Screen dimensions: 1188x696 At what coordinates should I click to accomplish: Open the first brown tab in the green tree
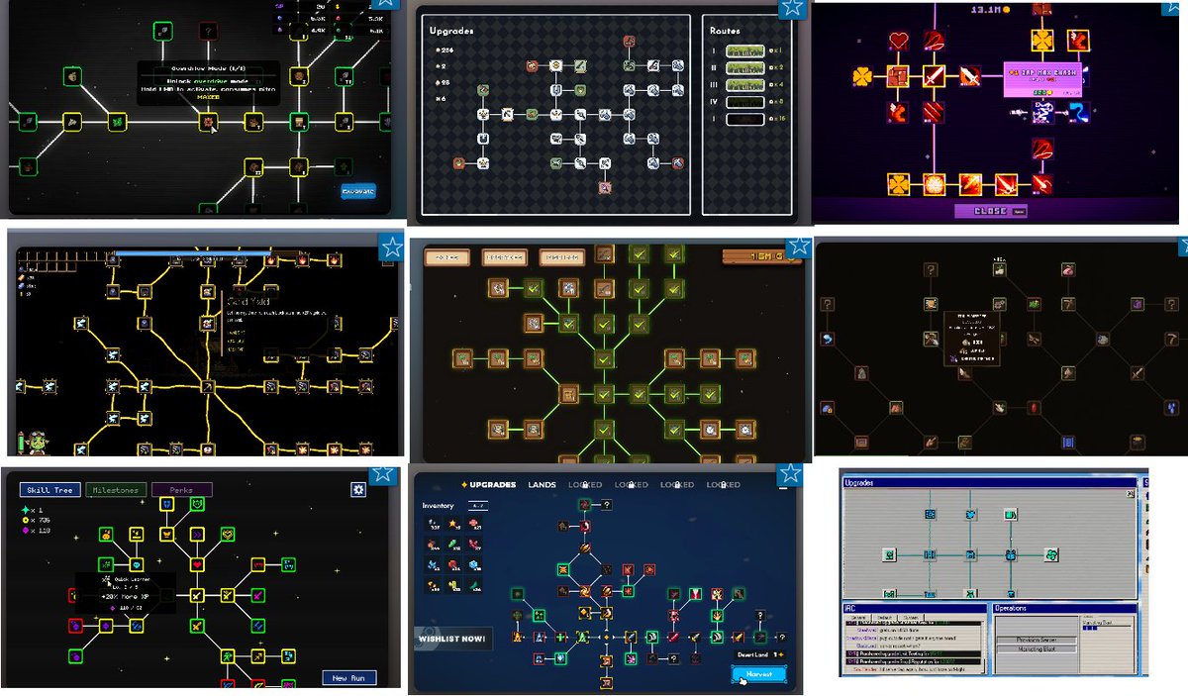(x=446, y=257)
